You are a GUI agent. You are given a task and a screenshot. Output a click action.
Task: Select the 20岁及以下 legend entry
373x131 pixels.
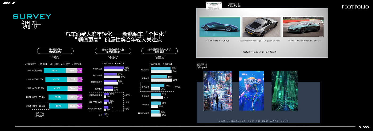tap(31, 64)
